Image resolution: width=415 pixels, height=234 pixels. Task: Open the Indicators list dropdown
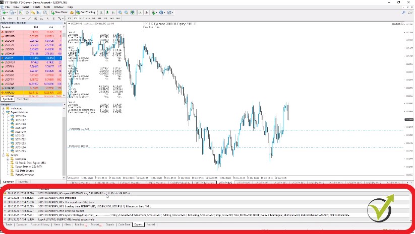(154, 13)
